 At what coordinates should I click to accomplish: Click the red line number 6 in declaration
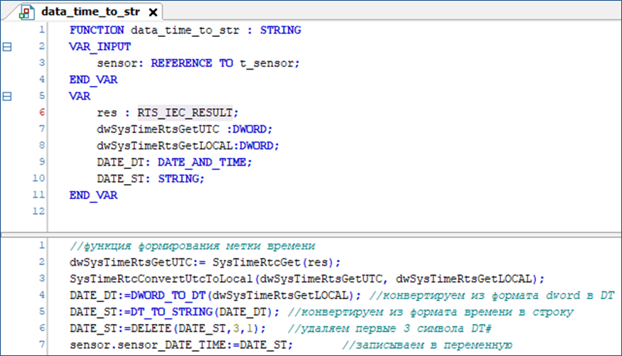41,112
